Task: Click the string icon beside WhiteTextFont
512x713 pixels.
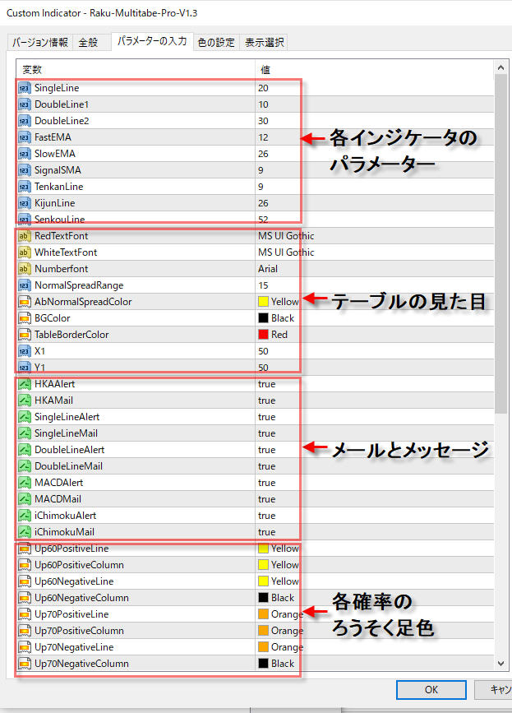Action: click(24, 252)
